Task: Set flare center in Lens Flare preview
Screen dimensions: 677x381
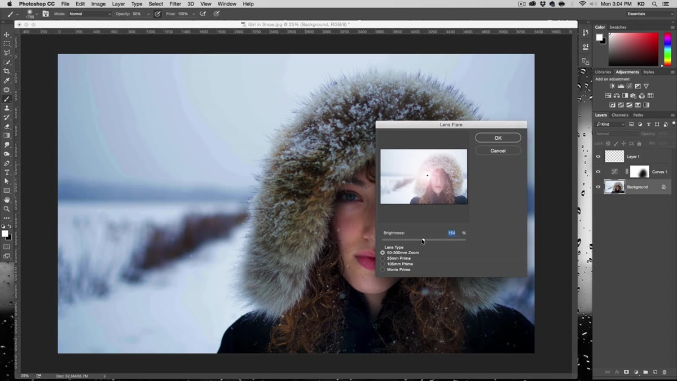Action: point(424,176)
